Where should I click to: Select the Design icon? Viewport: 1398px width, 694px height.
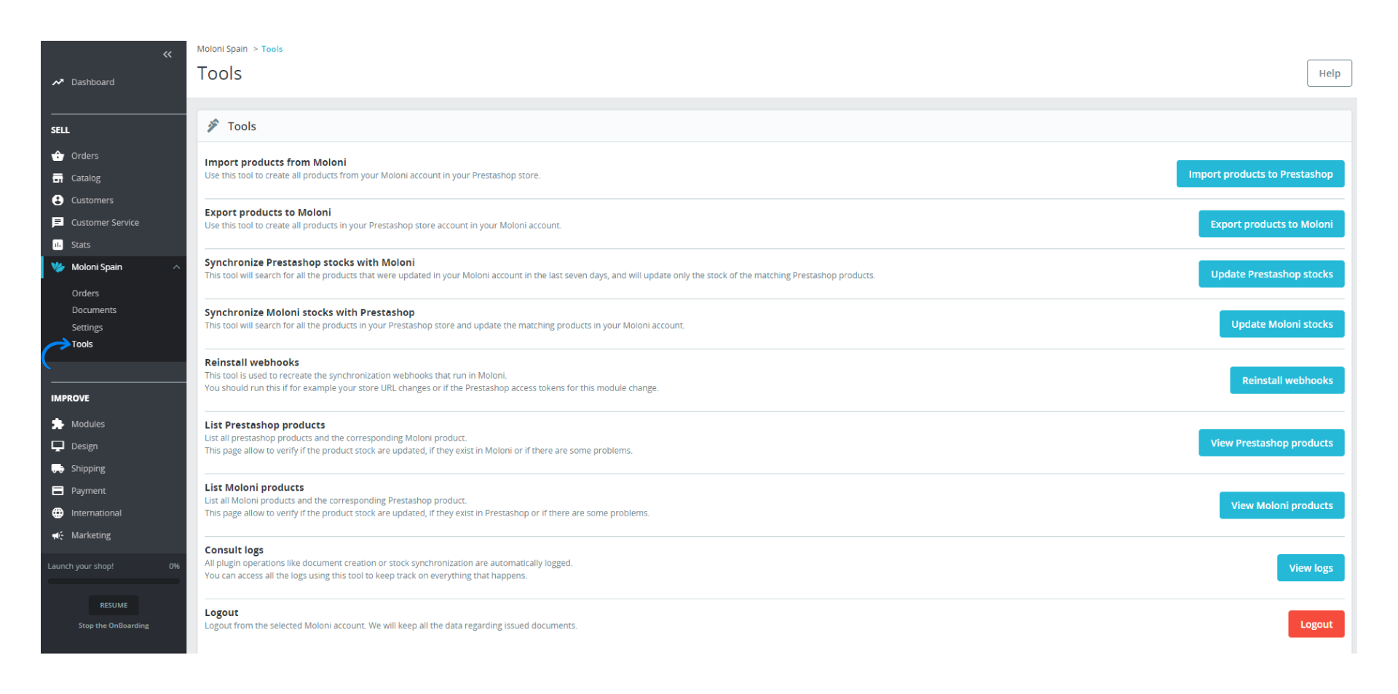(58, 446)
